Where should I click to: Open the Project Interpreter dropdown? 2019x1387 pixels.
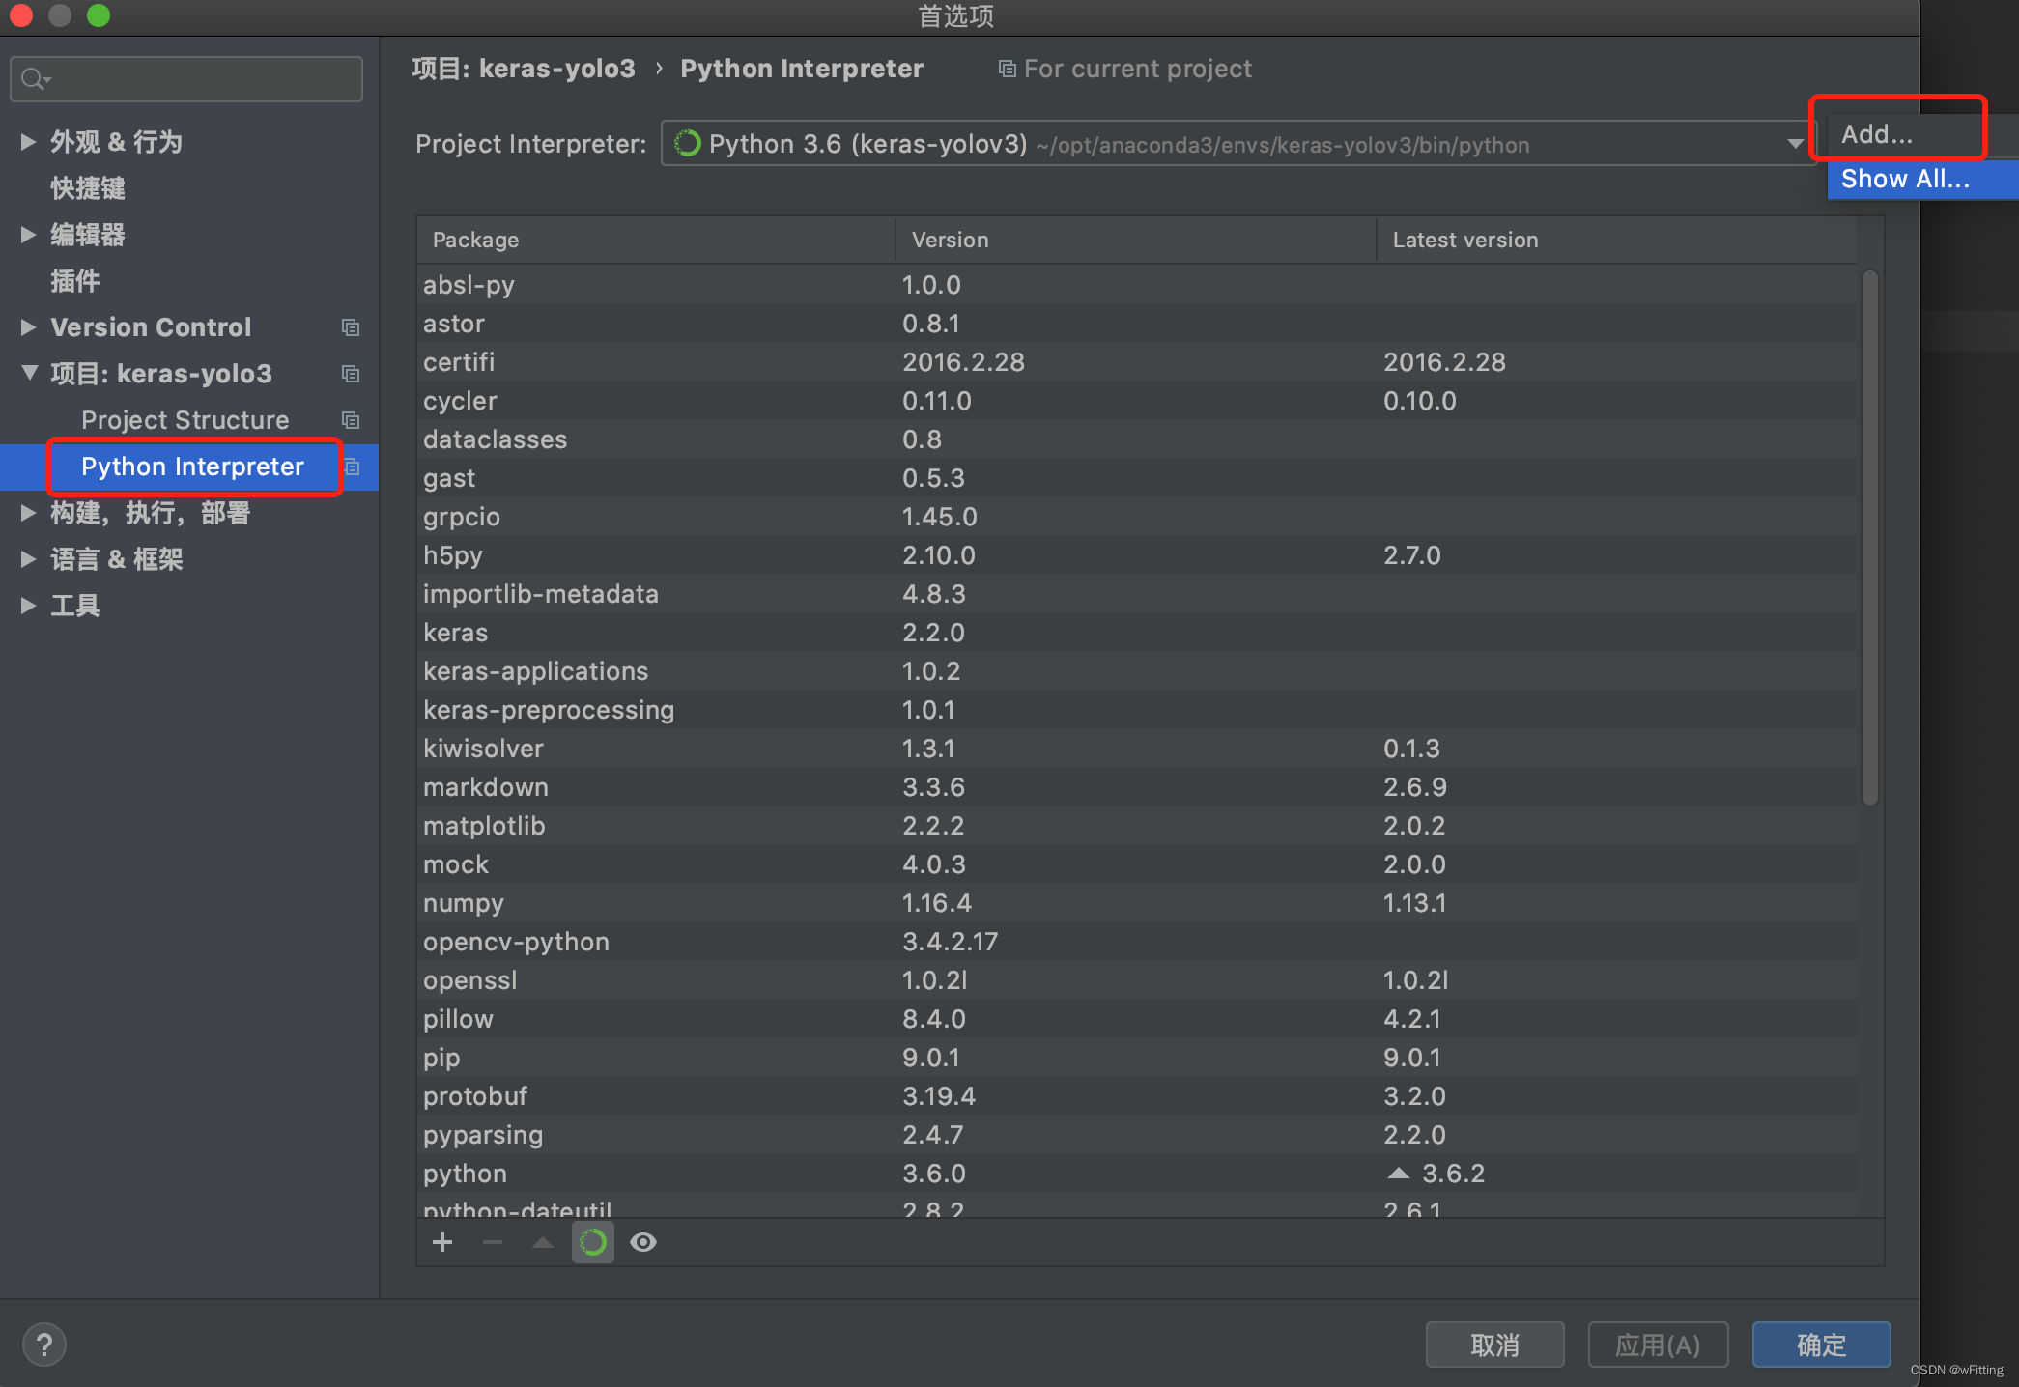pos(1794,144)
